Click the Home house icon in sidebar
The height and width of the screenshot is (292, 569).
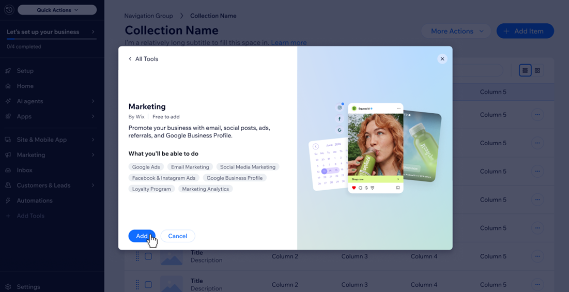click(8, 86)
